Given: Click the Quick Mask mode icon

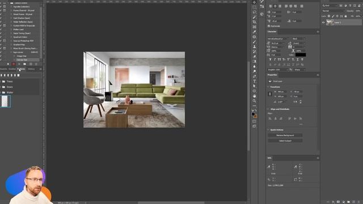Looking at the screenshot, I should (x=254, y=121).
